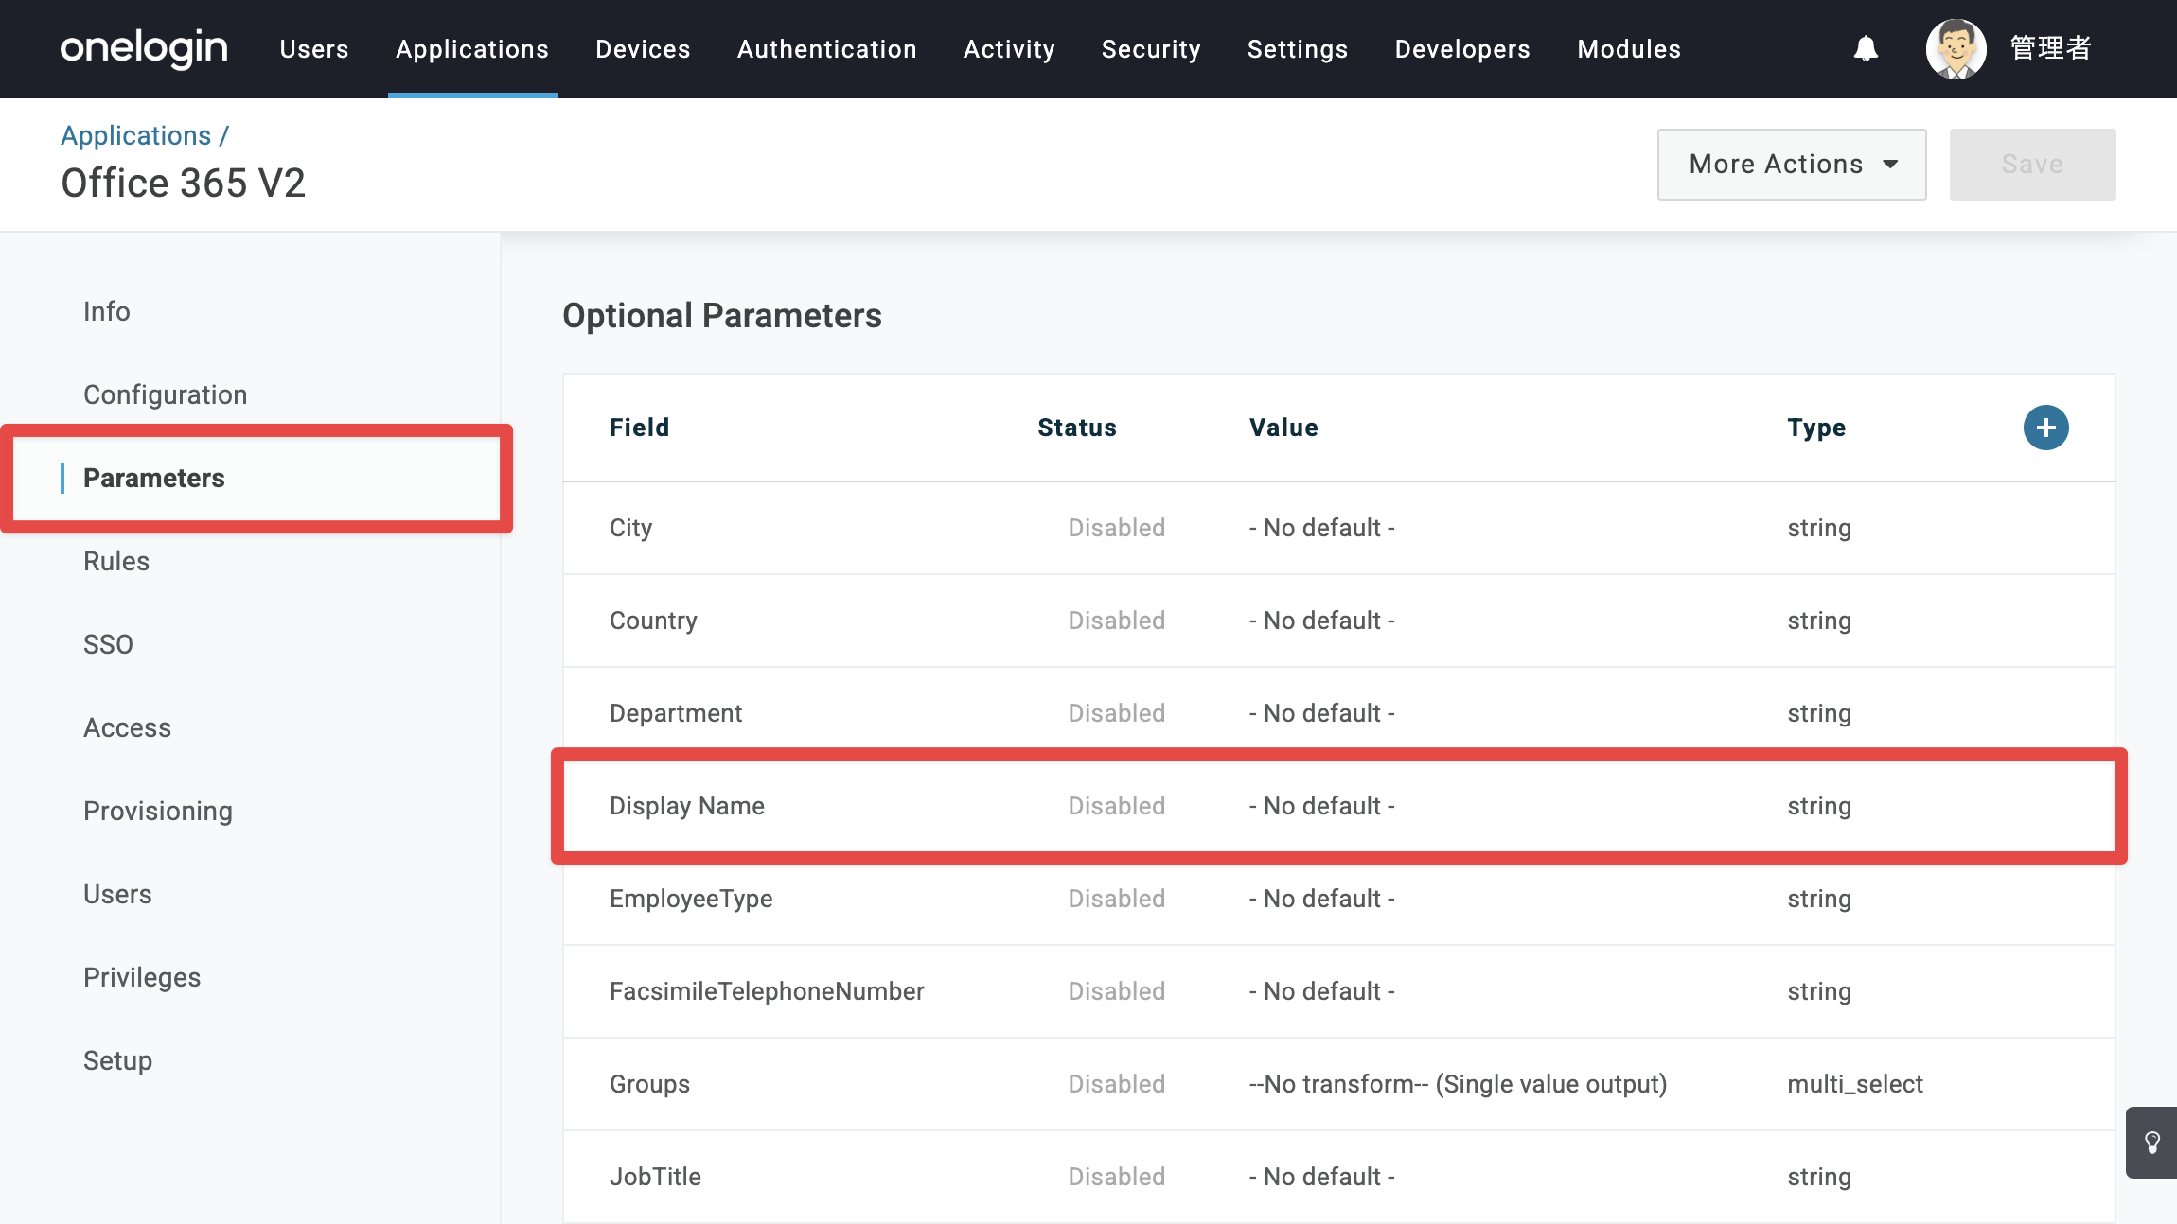
Task: Open the Authentication top menu
Action: click(x=826, y=49)
